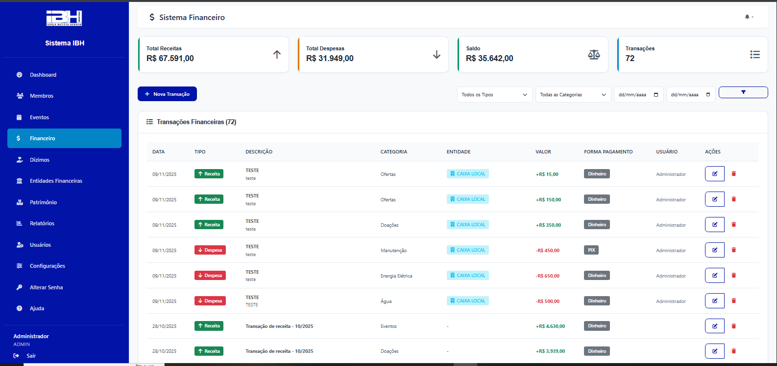Edit the +R$ 15,00 Ofertas transaction
The height and width of the screenshot is (366, 777).
[x=714, y=174]
